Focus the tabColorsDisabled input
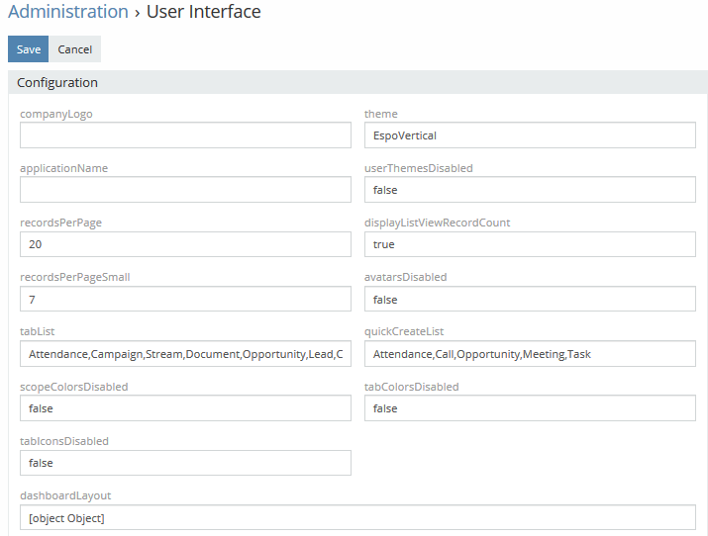Image resolution: width=708 pixels, height=536 pixels. point(530,408)
